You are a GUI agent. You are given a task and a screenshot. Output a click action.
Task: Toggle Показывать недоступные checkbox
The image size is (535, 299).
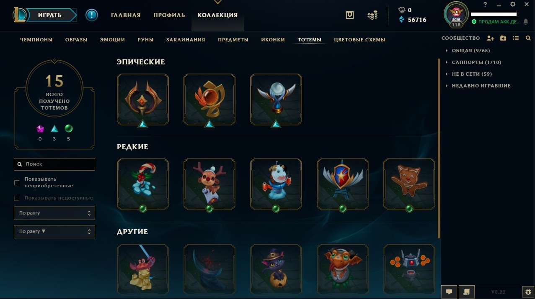17,198
